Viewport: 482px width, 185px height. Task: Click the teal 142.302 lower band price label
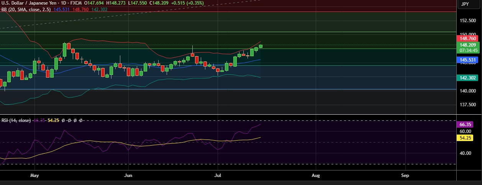coord(467,78)
